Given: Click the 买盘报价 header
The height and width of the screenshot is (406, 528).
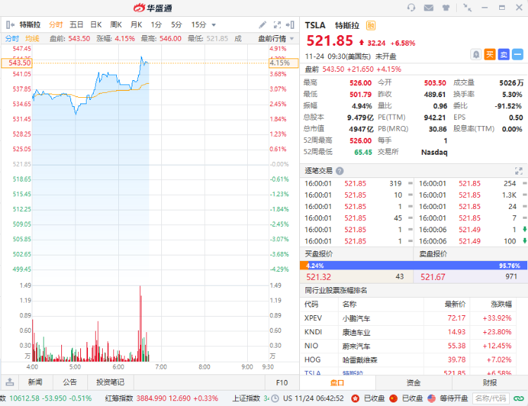Looking at the screenshot, I should (x=318, y=254).
